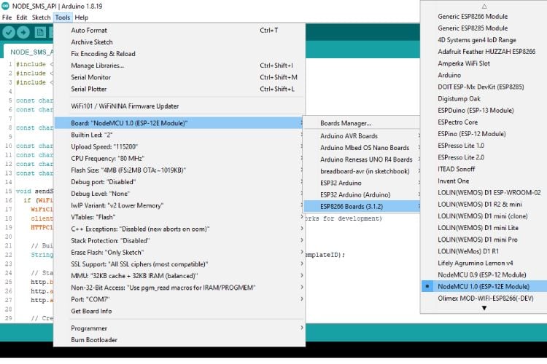Select NodeMCU 0.9 (ESP-12 Module)
547x364 pixels.
[484, 275]
